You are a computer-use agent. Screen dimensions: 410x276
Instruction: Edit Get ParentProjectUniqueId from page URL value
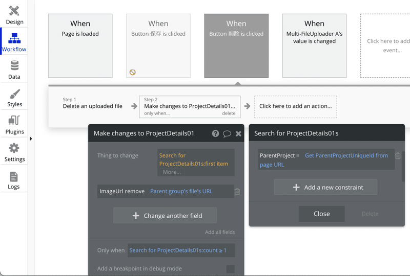[x=324, y=160]
